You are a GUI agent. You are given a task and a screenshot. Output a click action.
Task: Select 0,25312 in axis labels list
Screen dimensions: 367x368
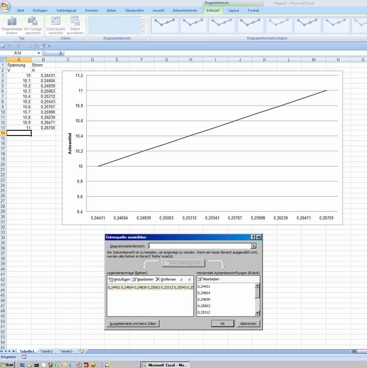click(x=204, y=312)
